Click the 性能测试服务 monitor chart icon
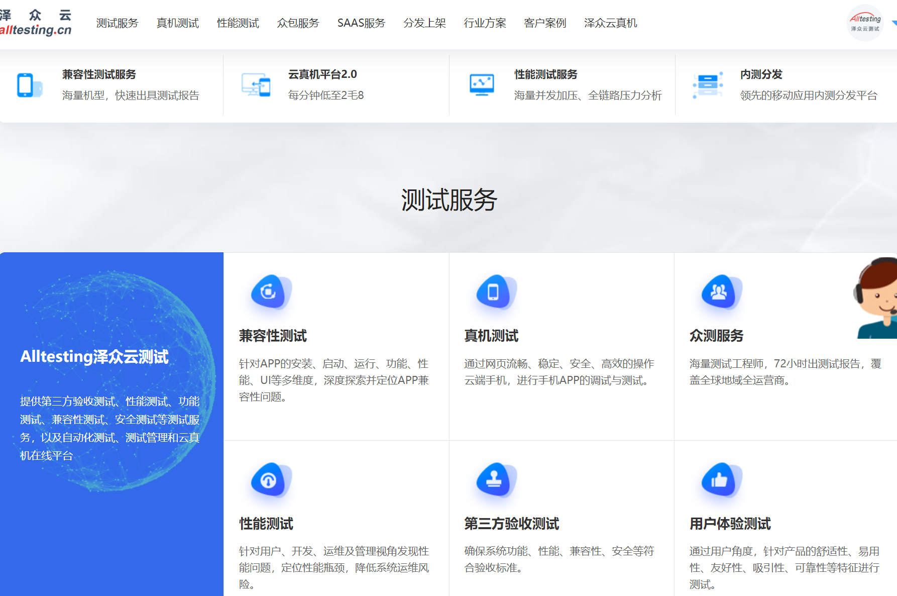The height and width of the screenshot is (596, 897). point(482,85)
